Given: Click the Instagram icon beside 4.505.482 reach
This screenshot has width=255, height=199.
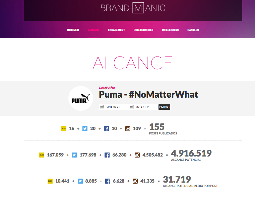Looking at the screenshot, I should pos(137,155).
